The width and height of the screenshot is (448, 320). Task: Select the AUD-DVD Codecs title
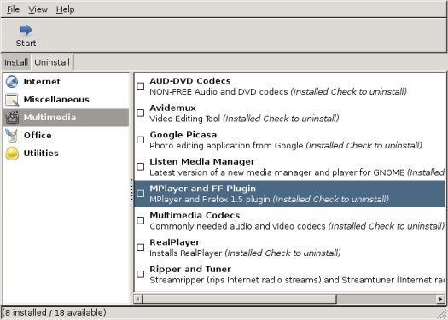[x=190, y=81]
